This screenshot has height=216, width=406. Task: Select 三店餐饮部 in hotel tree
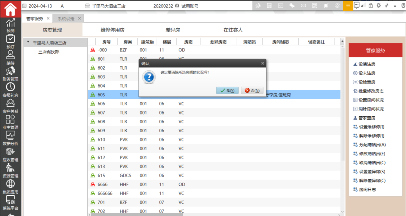click(49, 52)
